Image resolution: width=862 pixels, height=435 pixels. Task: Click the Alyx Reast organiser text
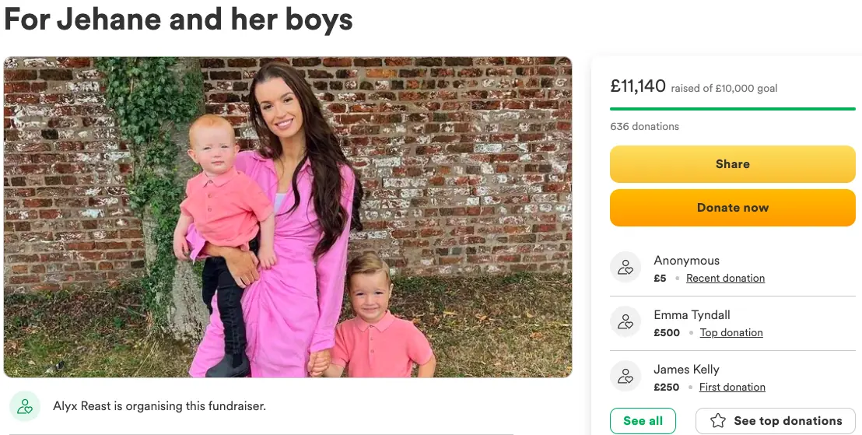[159, 406]
